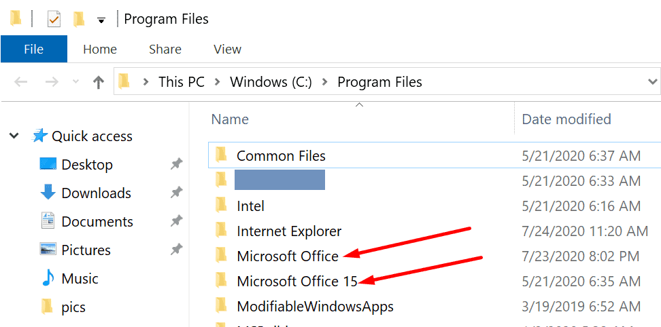
Task: Select the Common Files folder name
Action: [281, 156]
